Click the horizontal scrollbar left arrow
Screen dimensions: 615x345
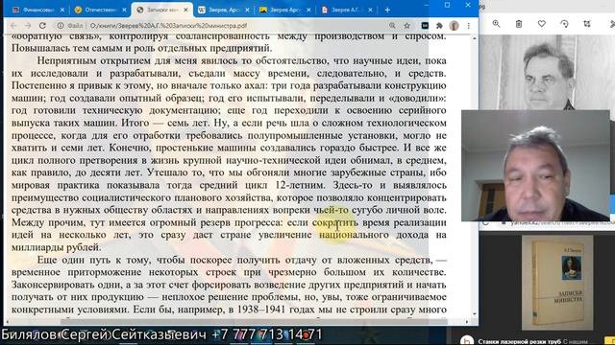coord(8,322)
